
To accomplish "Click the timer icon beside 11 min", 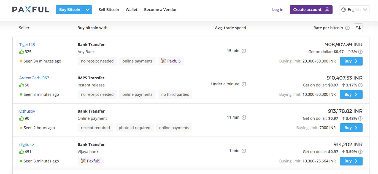I will 244,118.
